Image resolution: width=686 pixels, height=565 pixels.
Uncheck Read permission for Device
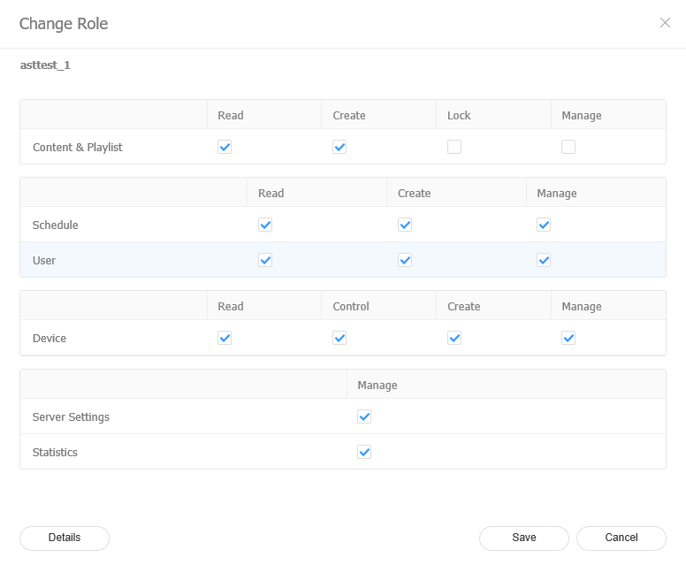click(x=225, y=339)
